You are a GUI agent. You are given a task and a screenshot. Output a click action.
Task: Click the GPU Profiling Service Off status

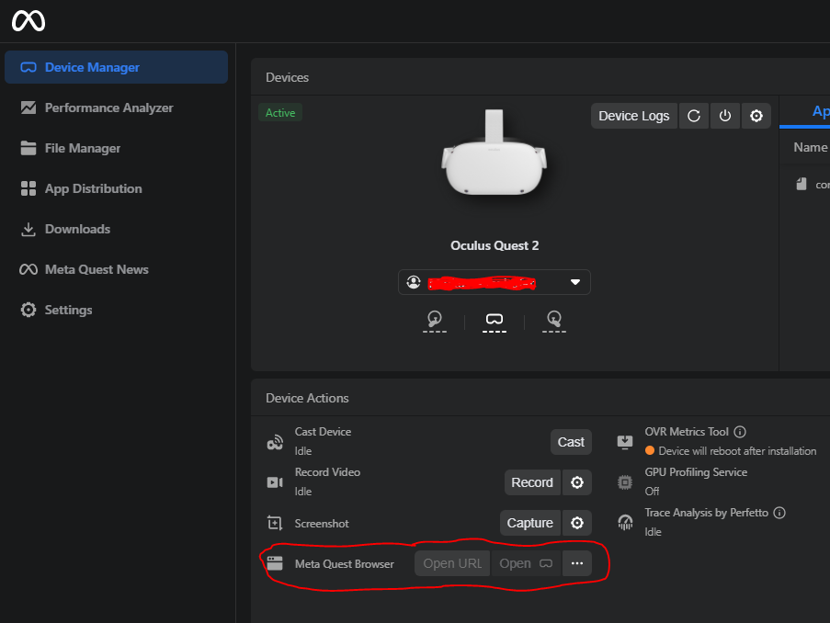click(x=652, y=492)
